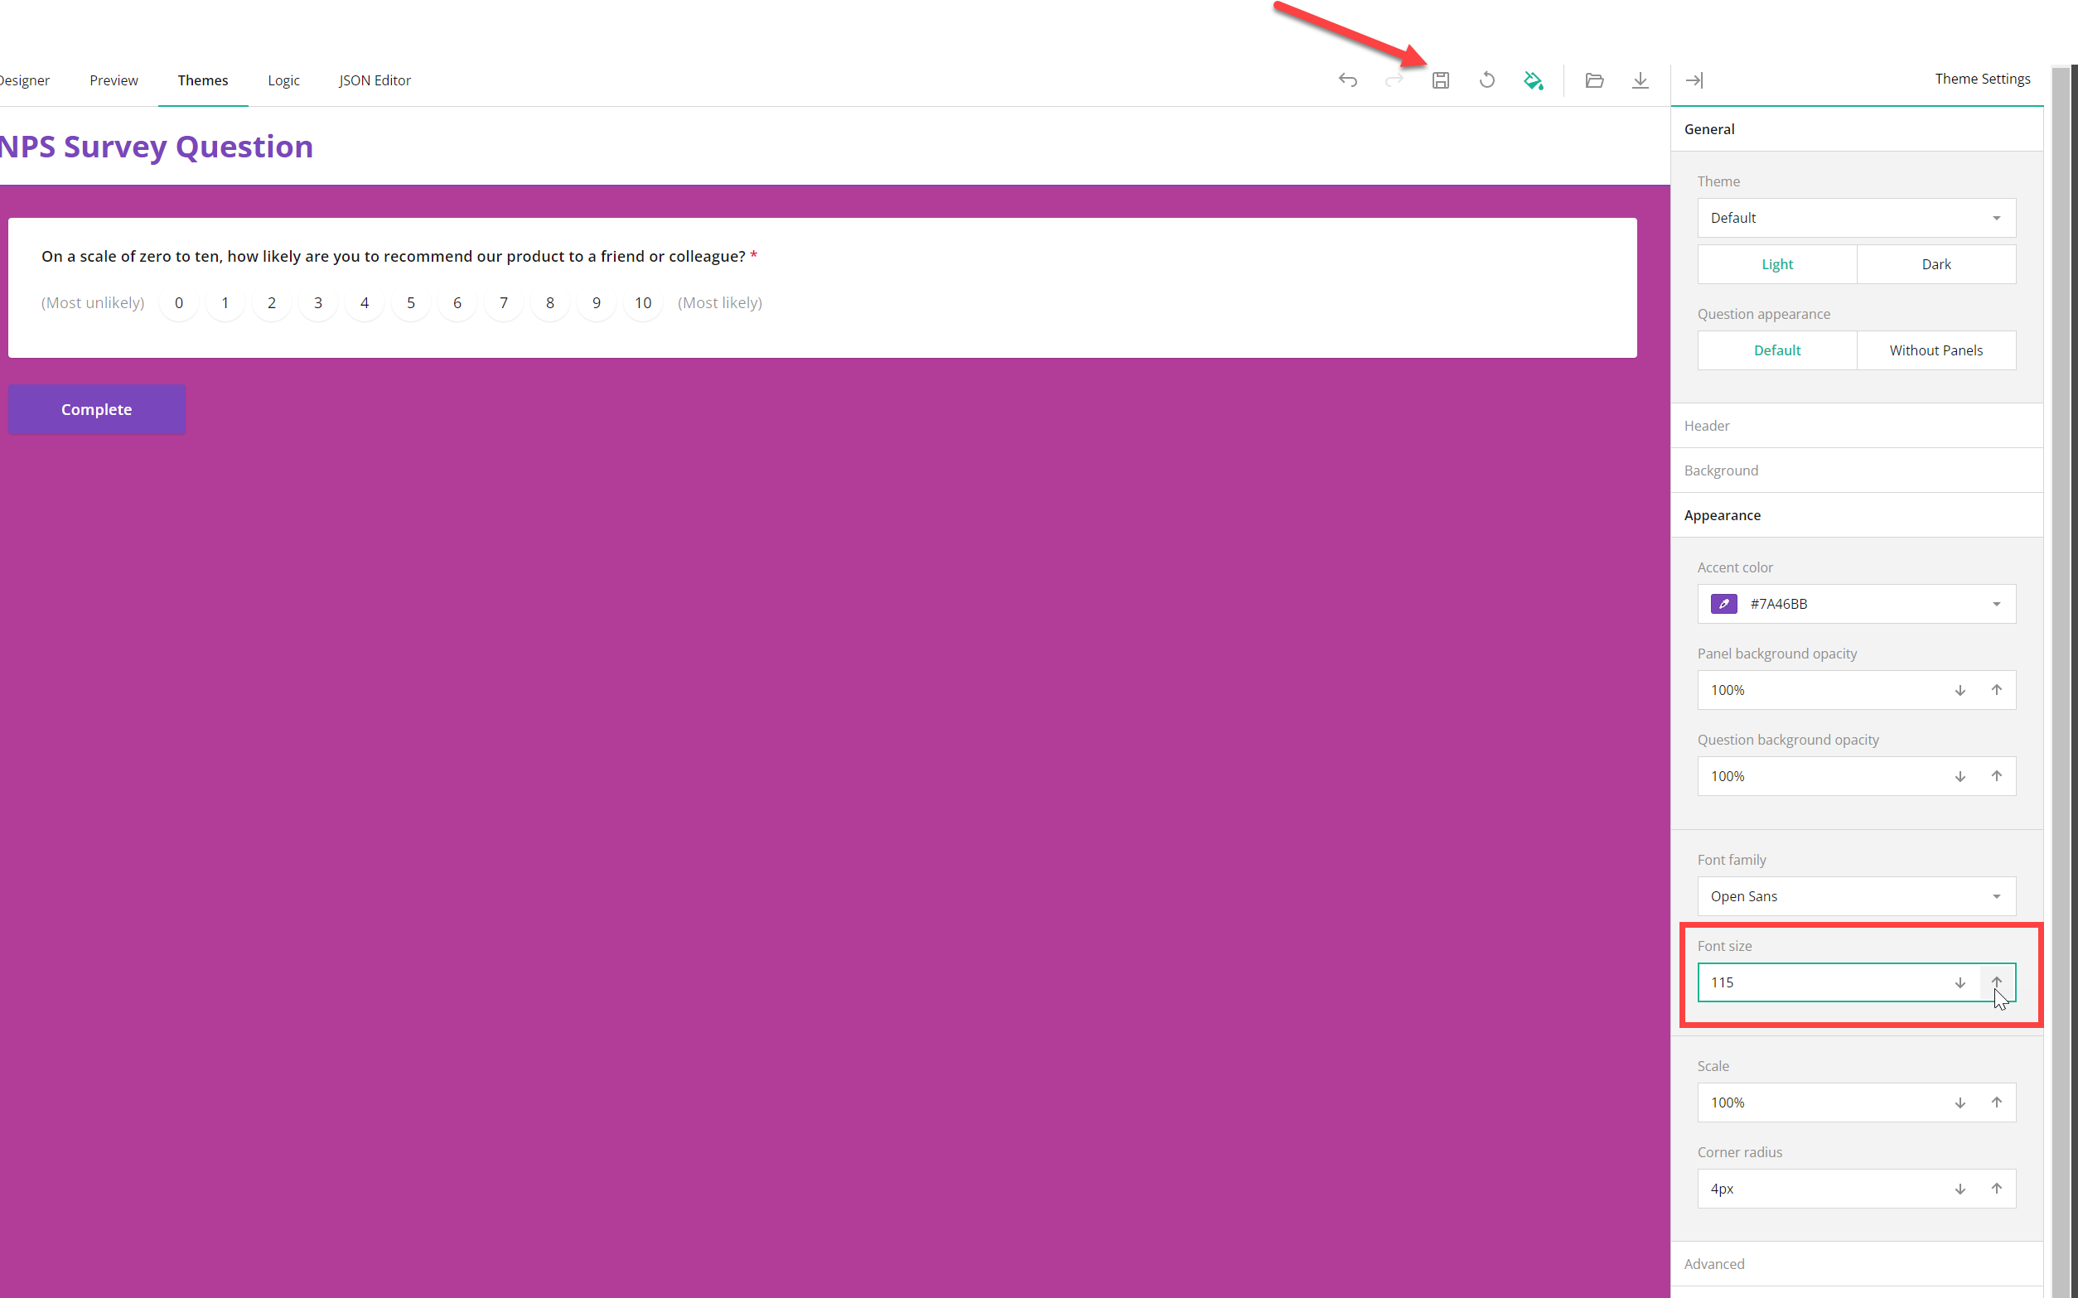The width and height of the screenshot is (2078, 1298).
Task: Open the Preview tab
Action: click(114, 80)
